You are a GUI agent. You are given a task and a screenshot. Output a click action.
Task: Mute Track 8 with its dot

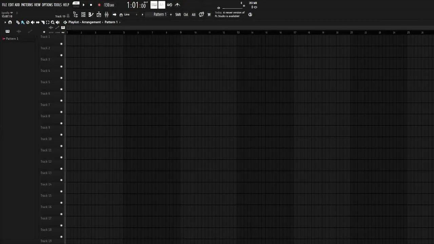tap(61, 123)
